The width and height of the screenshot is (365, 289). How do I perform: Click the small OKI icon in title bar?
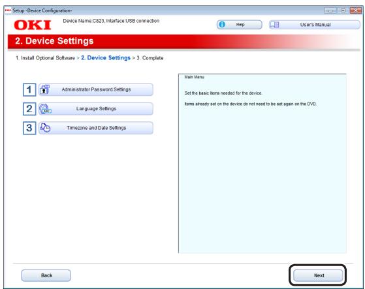(8, 10)
